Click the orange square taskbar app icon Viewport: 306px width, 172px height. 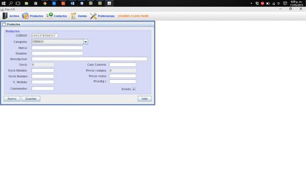pos(63,3)
